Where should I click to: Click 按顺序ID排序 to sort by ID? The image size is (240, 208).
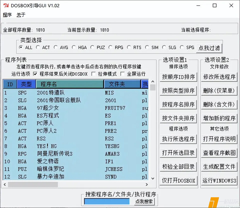(x=178, y=77)
